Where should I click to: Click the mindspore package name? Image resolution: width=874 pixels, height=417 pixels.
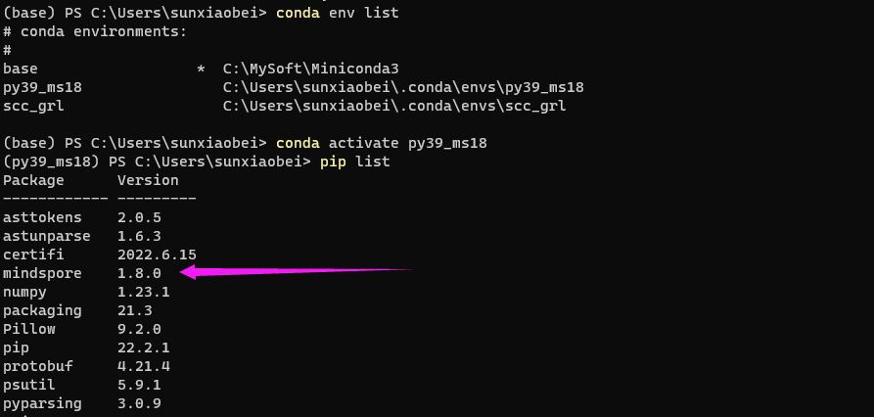42,273
